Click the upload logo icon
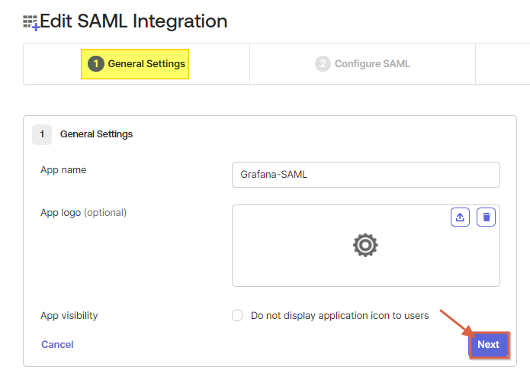 pyautogui.click(x=460, y=217)
